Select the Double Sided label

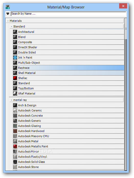coord(27,52)
